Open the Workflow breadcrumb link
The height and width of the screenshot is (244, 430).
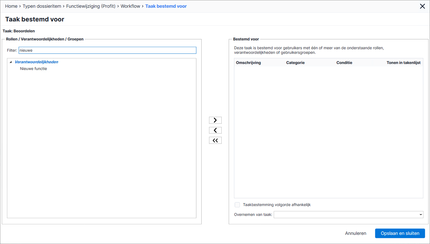tap(130, 6)
